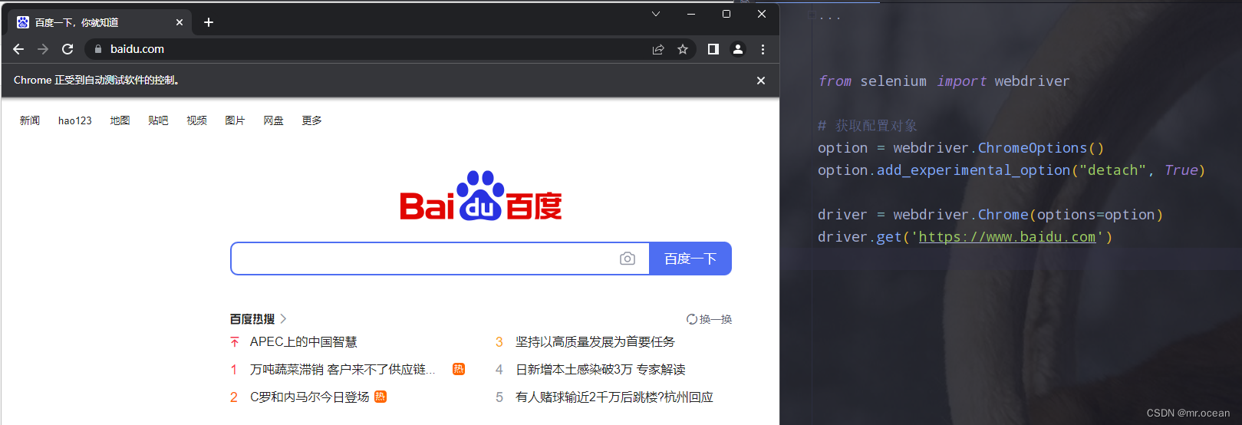Expand the 更多 menu

311,120
